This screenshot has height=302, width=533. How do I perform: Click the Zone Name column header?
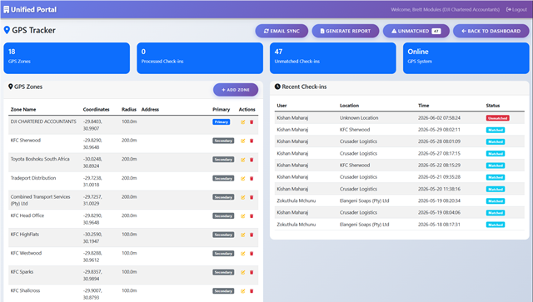23,109
